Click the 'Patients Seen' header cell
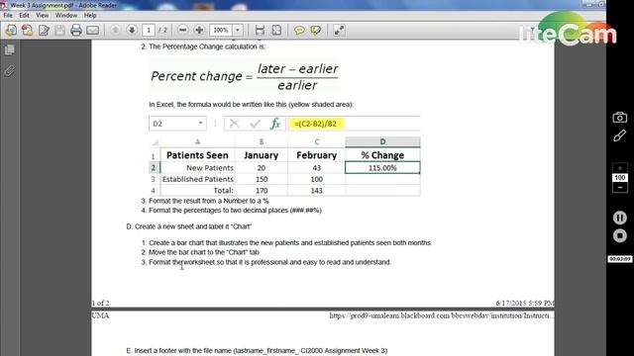This screenshot has height=356, width=634. tap(198, 155)
